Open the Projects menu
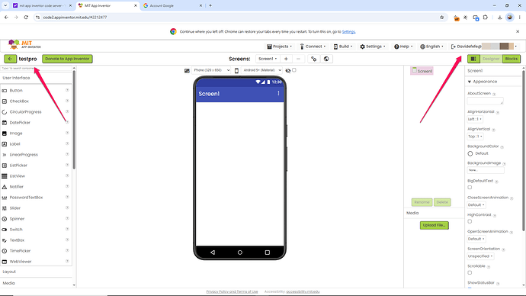 click(280, 47)
